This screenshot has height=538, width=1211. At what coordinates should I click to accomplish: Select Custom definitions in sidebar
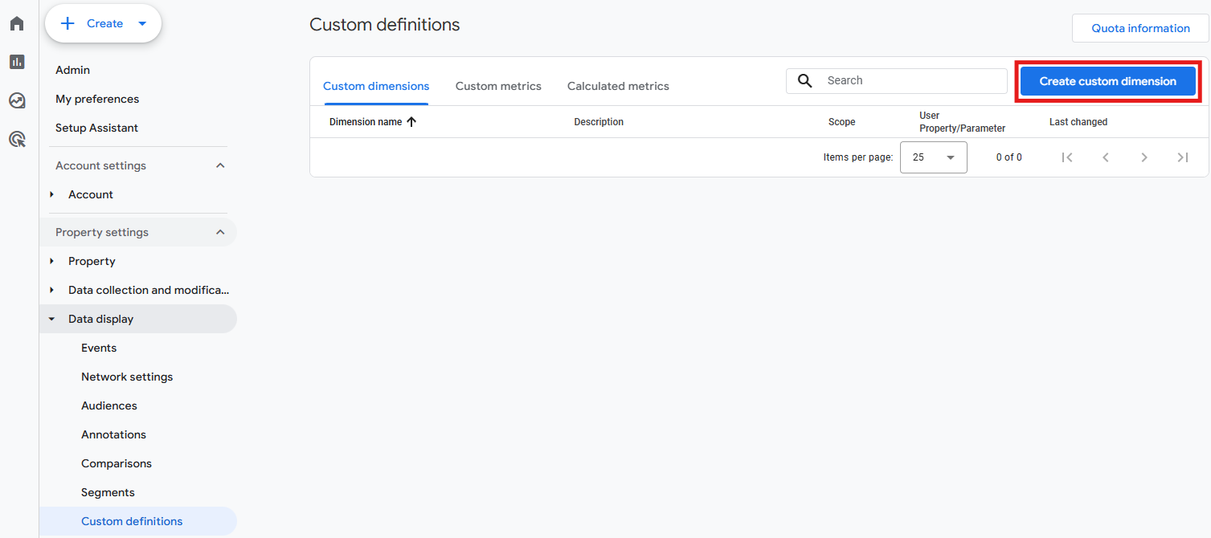[x=138, y=521]
